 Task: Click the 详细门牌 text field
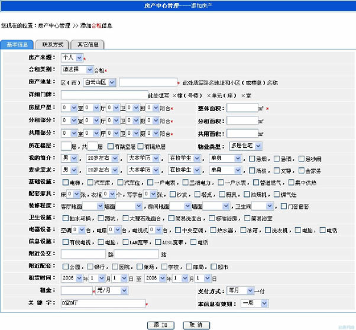(x=104, y=95)
